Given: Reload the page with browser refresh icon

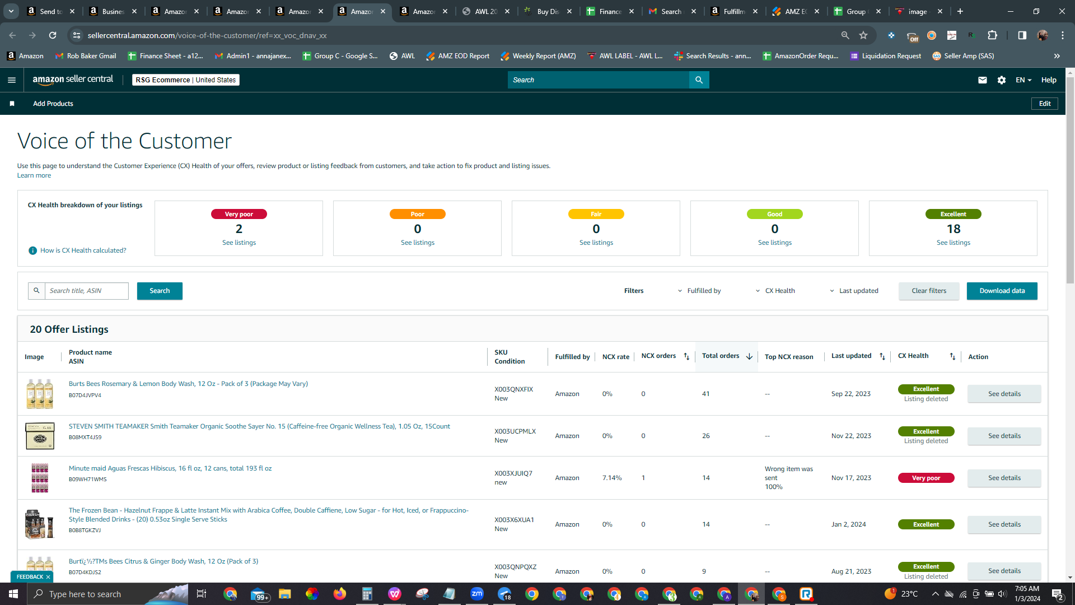Looking at the screenshot, I should click(x=53, y=35).
